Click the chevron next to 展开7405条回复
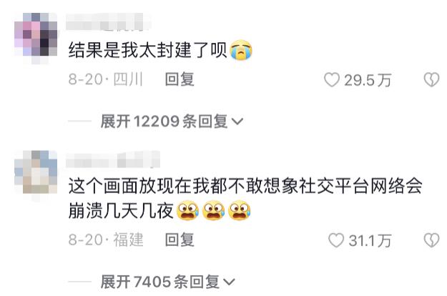The image size is (447, 296). coord(229,282)
